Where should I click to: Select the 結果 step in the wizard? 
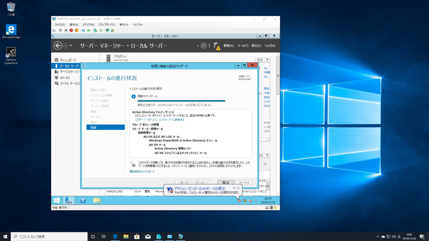pyautogui.click(x=105, y=127)
